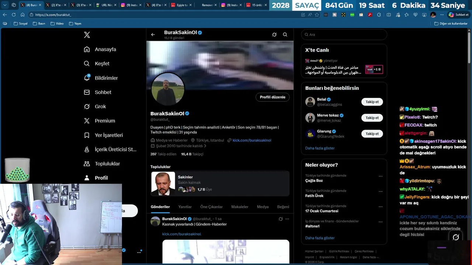Viewport: 472px width, 265px height.
Task: Click the Sohbet et Copilot button
Action: coord(458,15)
